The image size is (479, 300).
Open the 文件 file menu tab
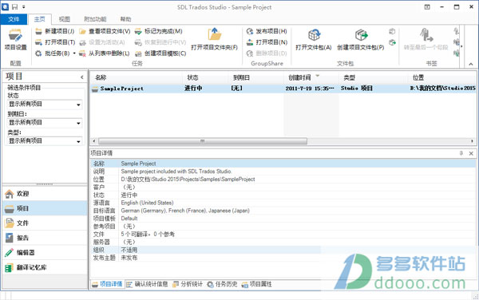pyautogui.click(x=14, y=19)
